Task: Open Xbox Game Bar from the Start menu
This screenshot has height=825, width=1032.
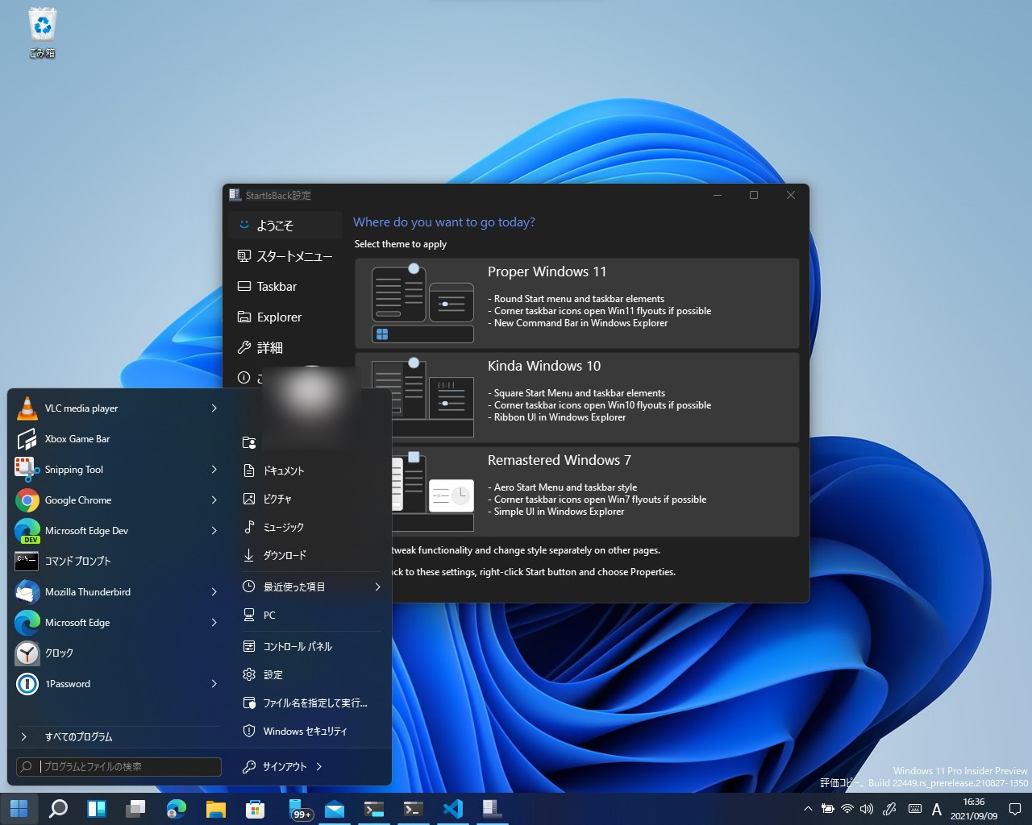Action: pos(117,439)
